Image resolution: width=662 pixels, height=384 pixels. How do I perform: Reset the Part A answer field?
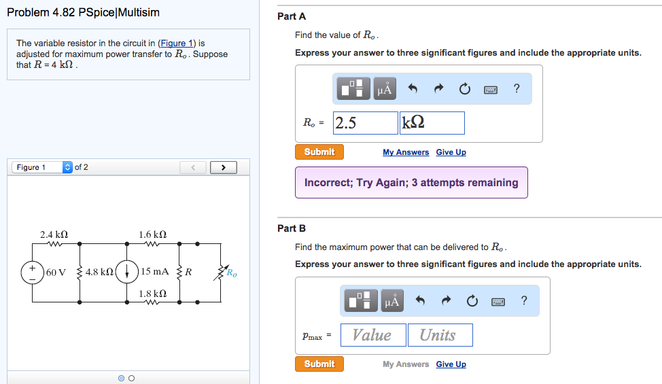click(x=464, y=88)
